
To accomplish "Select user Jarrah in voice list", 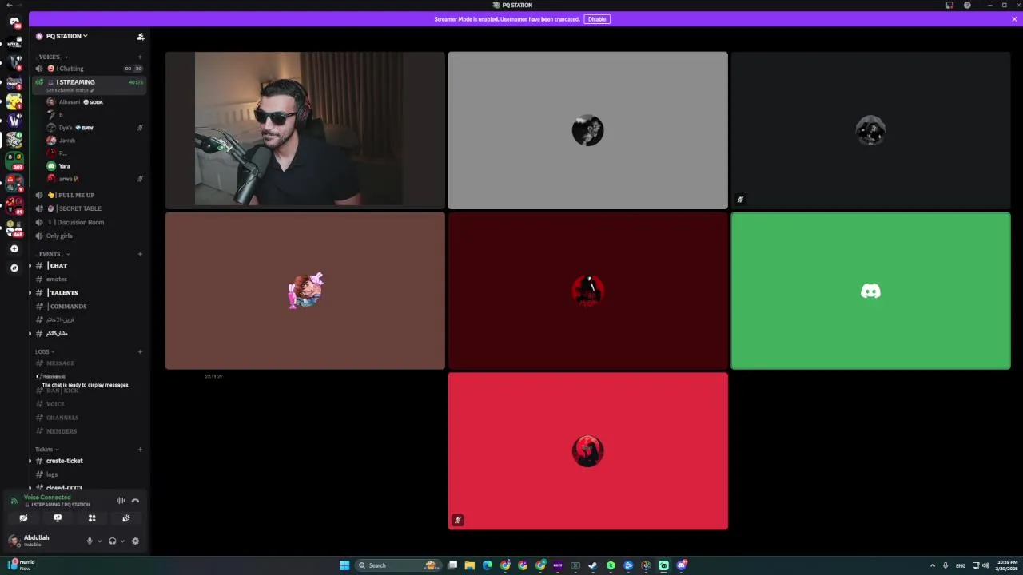I will [95, 141].
